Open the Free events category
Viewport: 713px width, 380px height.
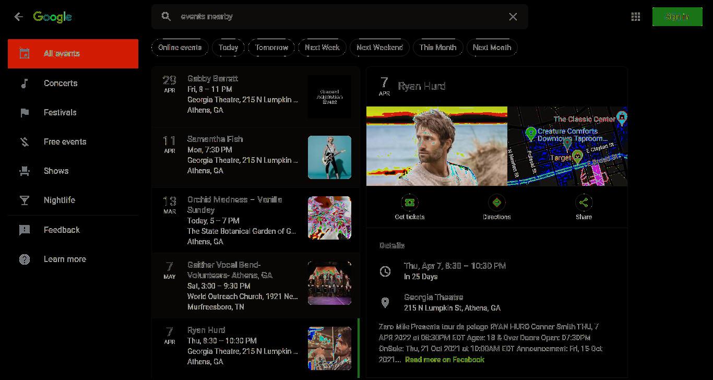pos(73,141)
